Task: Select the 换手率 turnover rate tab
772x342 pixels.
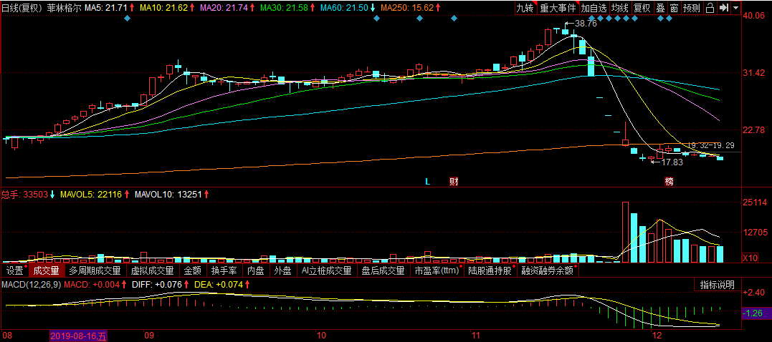Action: pyautogui.click(x=224, y=270)
